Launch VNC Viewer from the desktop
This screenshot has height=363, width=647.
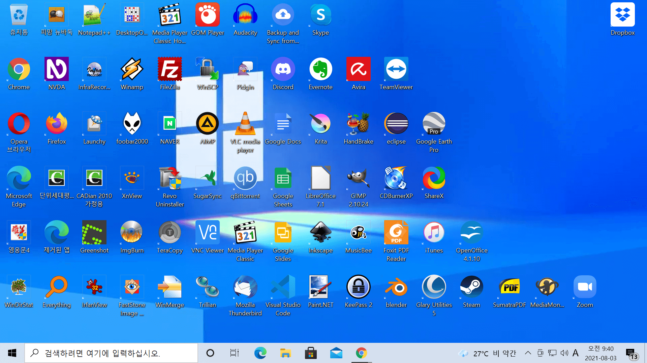208,237
